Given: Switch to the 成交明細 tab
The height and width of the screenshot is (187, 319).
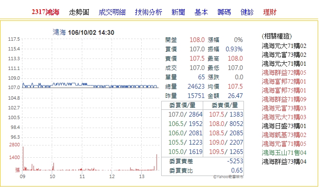Looking at the screenshot, I should point(112,12).
